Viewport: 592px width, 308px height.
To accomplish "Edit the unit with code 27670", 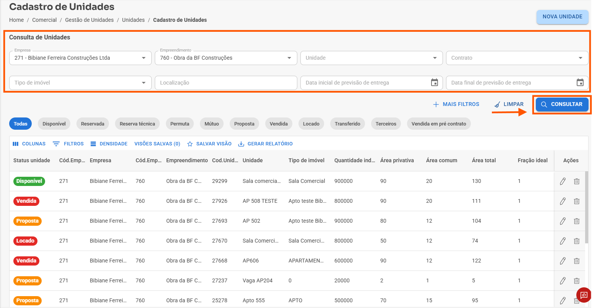I will click(563, 241).
